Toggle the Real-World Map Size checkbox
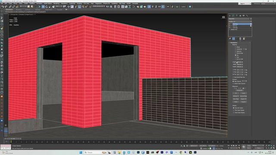Screen dimensions: 276x155 pos(233,77)
